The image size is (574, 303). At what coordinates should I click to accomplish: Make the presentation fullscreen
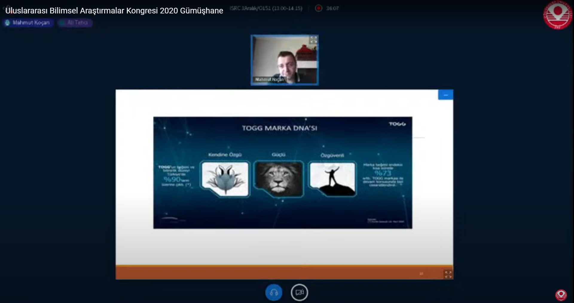pyautogui.click(x=448, y=274)
